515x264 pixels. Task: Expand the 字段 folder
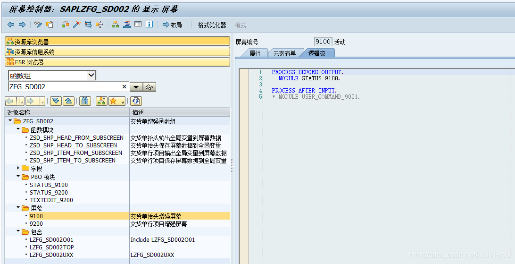[x=18, y=168]
